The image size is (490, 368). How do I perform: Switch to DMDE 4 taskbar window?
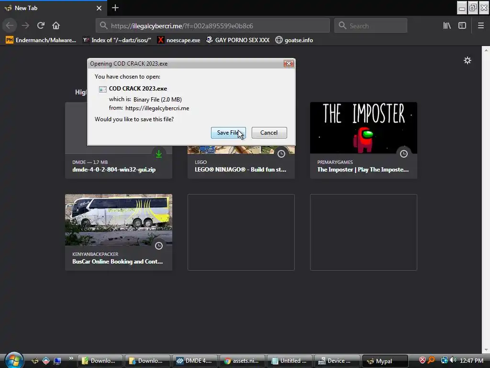point(195,361)
